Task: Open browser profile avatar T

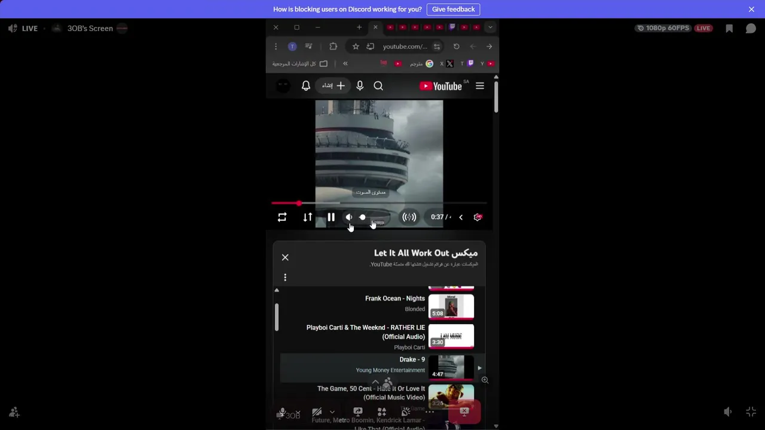Action: click(x=292, y=47)
